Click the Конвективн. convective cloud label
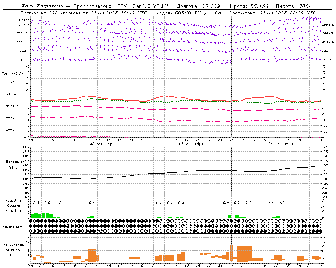Viewport: 336px width, 268px height. [13, 245]
